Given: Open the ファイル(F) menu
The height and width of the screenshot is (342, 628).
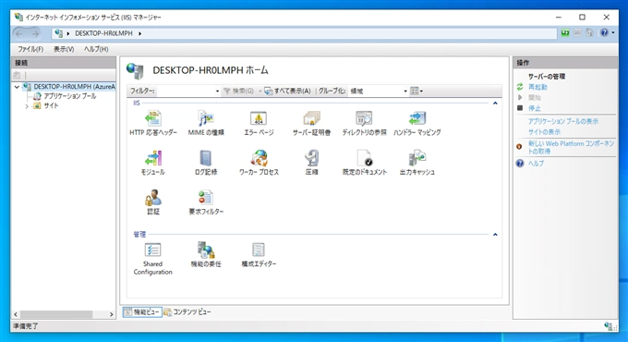Looking at the screenshot, I should pyautogui.click(x=30, y=49).
